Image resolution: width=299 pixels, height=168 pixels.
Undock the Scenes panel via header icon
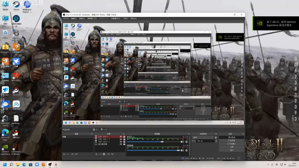pos(92,134)
